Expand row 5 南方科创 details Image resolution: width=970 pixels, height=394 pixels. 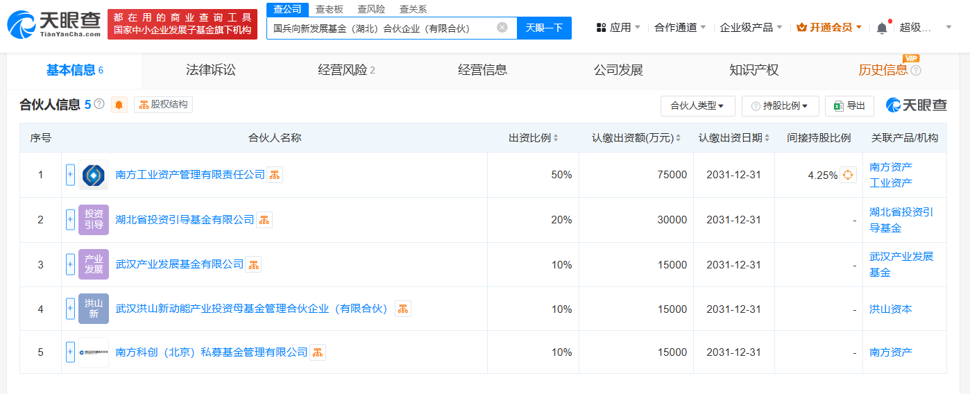[x=70, y=352]
